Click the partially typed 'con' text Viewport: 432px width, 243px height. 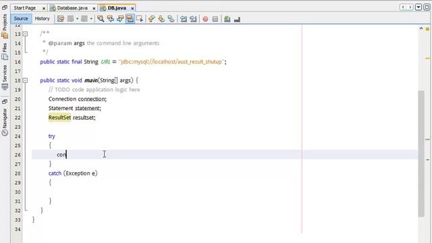point(61,155)
